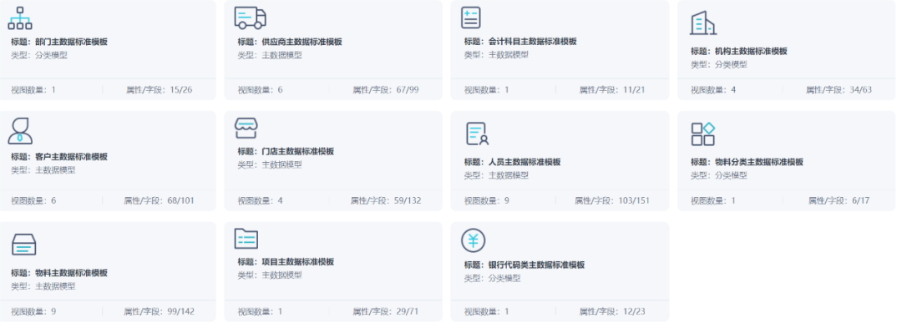Select 视图数量 9 on 物料主数据 card
This screenshot has width=902, height=333.
coord(33,312)
